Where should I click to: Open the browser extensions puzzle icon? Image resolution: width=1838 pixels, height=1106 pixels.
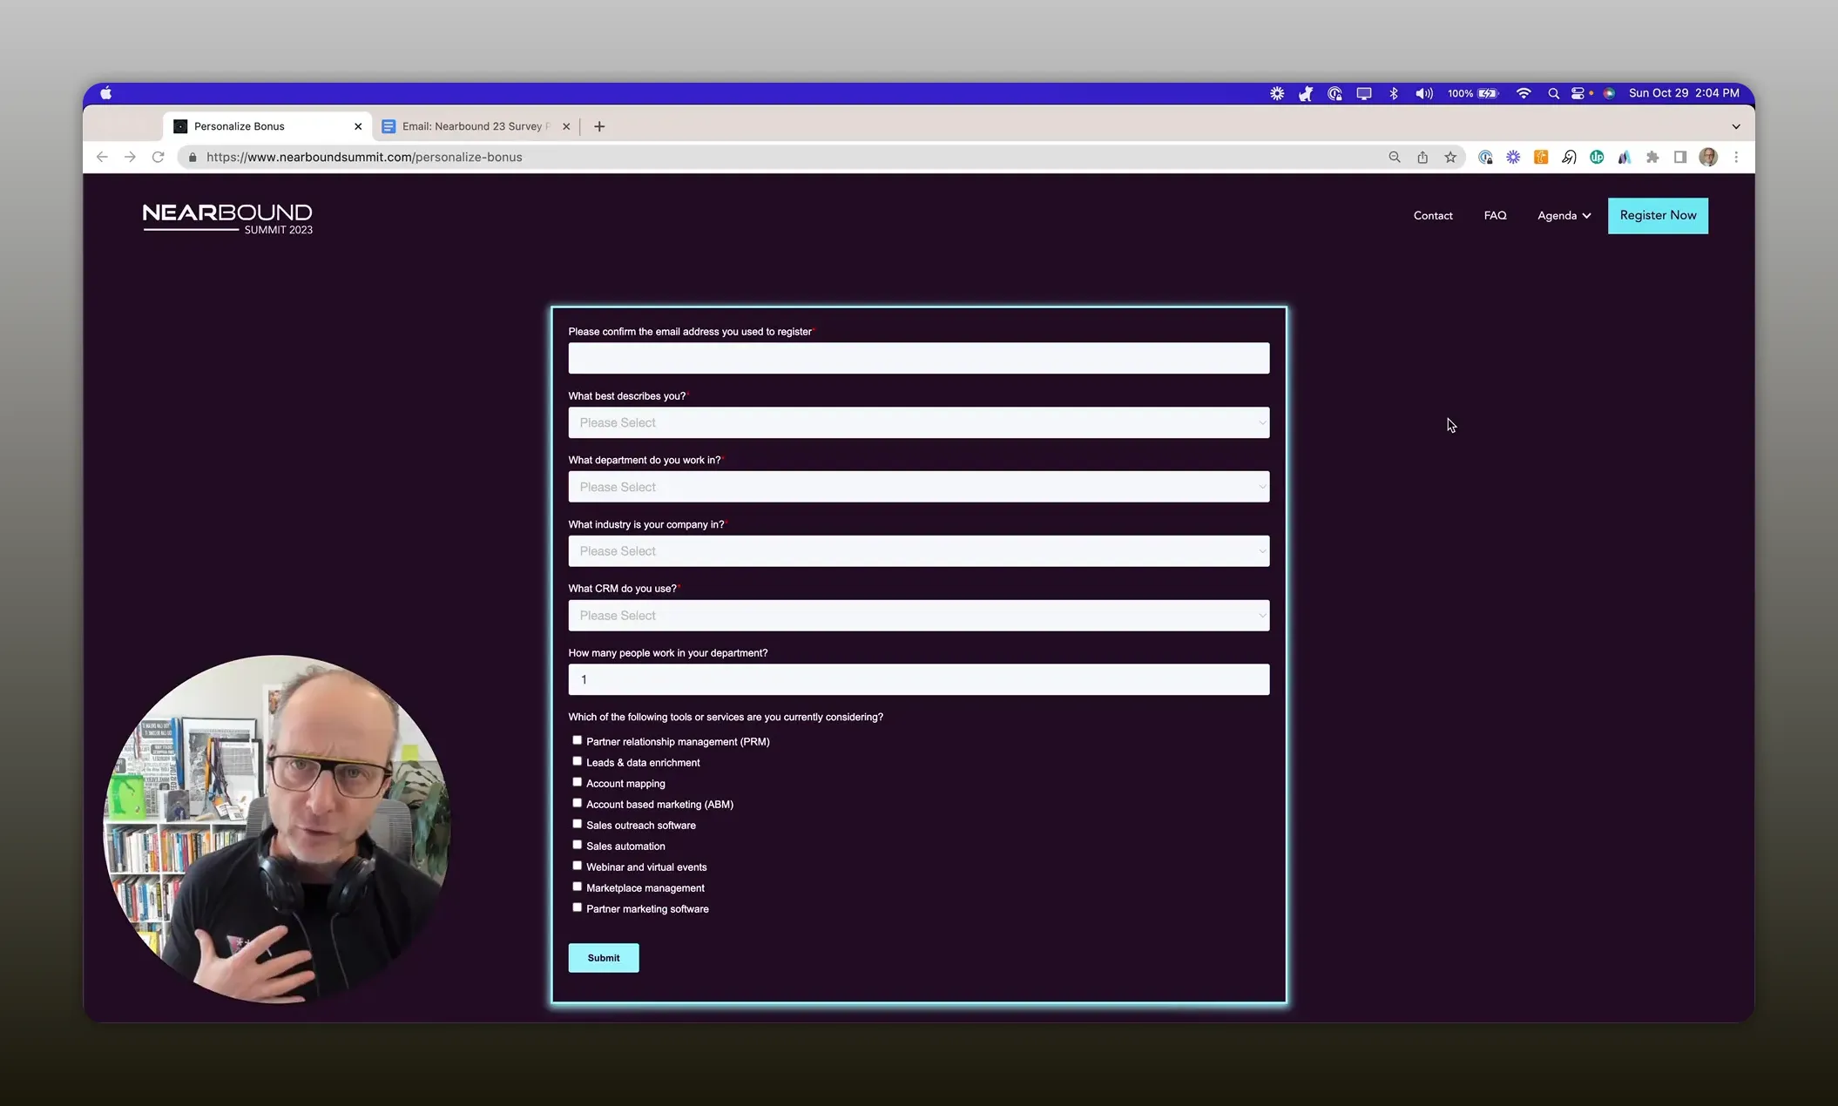(x=1652, y=157)
